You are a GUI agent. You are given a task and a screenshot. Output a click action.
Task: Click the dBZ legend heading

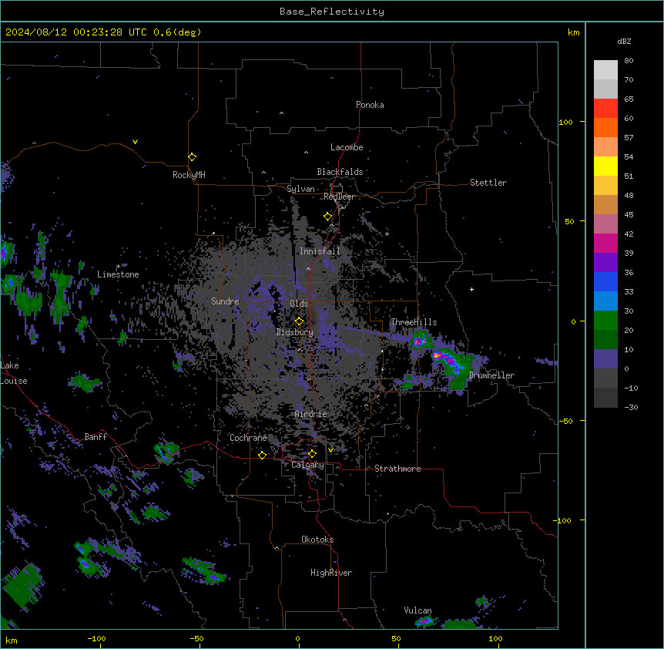(x=624, y=41)
